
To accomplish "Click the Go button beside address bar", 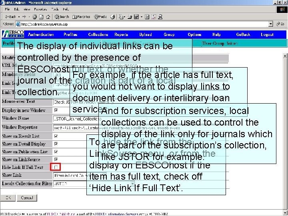I will click(x=280, y=24).
